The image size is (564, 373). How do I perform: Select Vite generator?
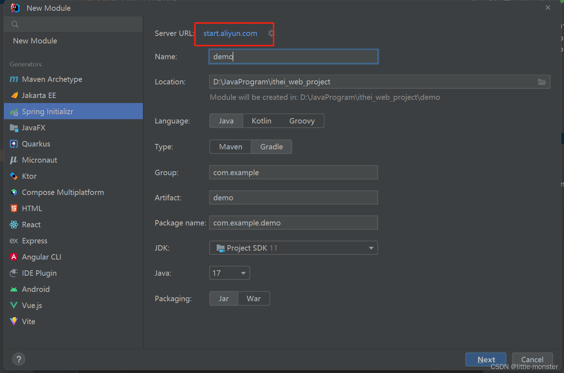click(73, 322)
